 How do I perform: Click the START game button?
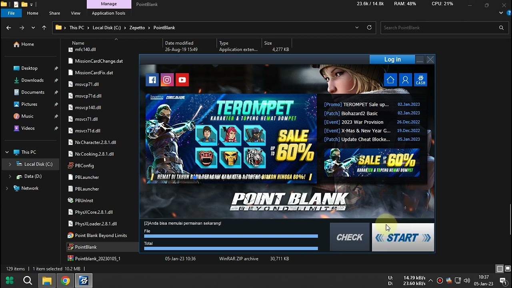click(x=403, y=237)
